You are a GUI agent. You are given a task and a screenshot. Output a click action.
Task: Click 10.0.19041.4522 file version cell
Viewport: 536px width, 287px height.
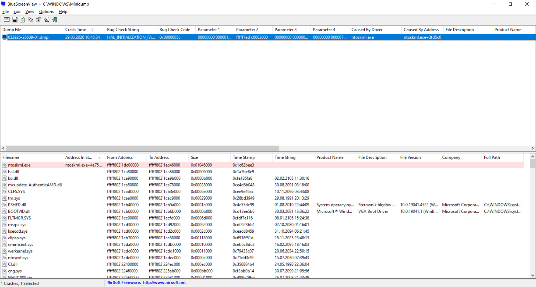[419, 205]
